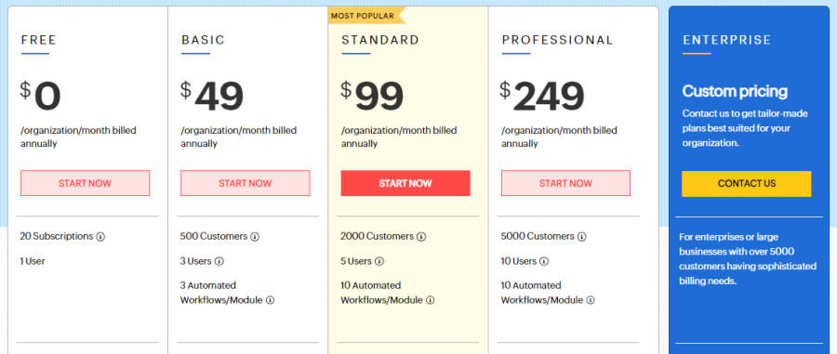
Task: Click the Contact Us button
Action: tap(746, 184)
